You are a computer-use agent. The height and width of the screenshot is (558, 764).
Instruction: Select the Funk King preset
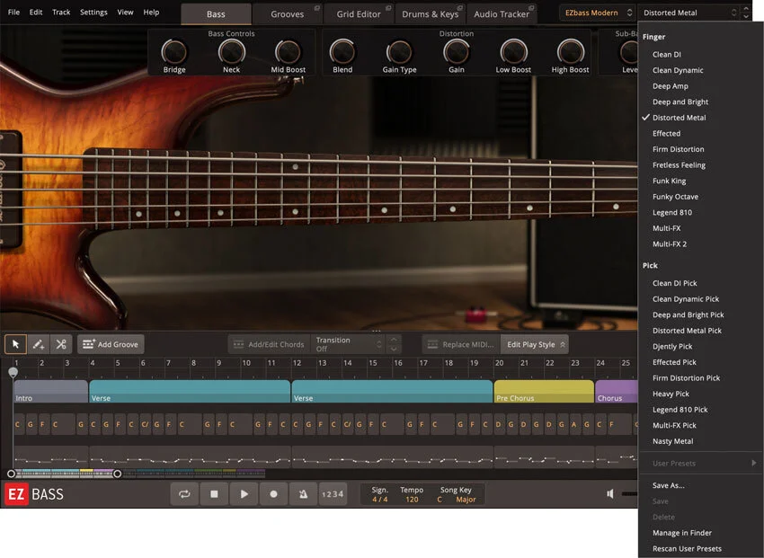click(x=669, y=181)
